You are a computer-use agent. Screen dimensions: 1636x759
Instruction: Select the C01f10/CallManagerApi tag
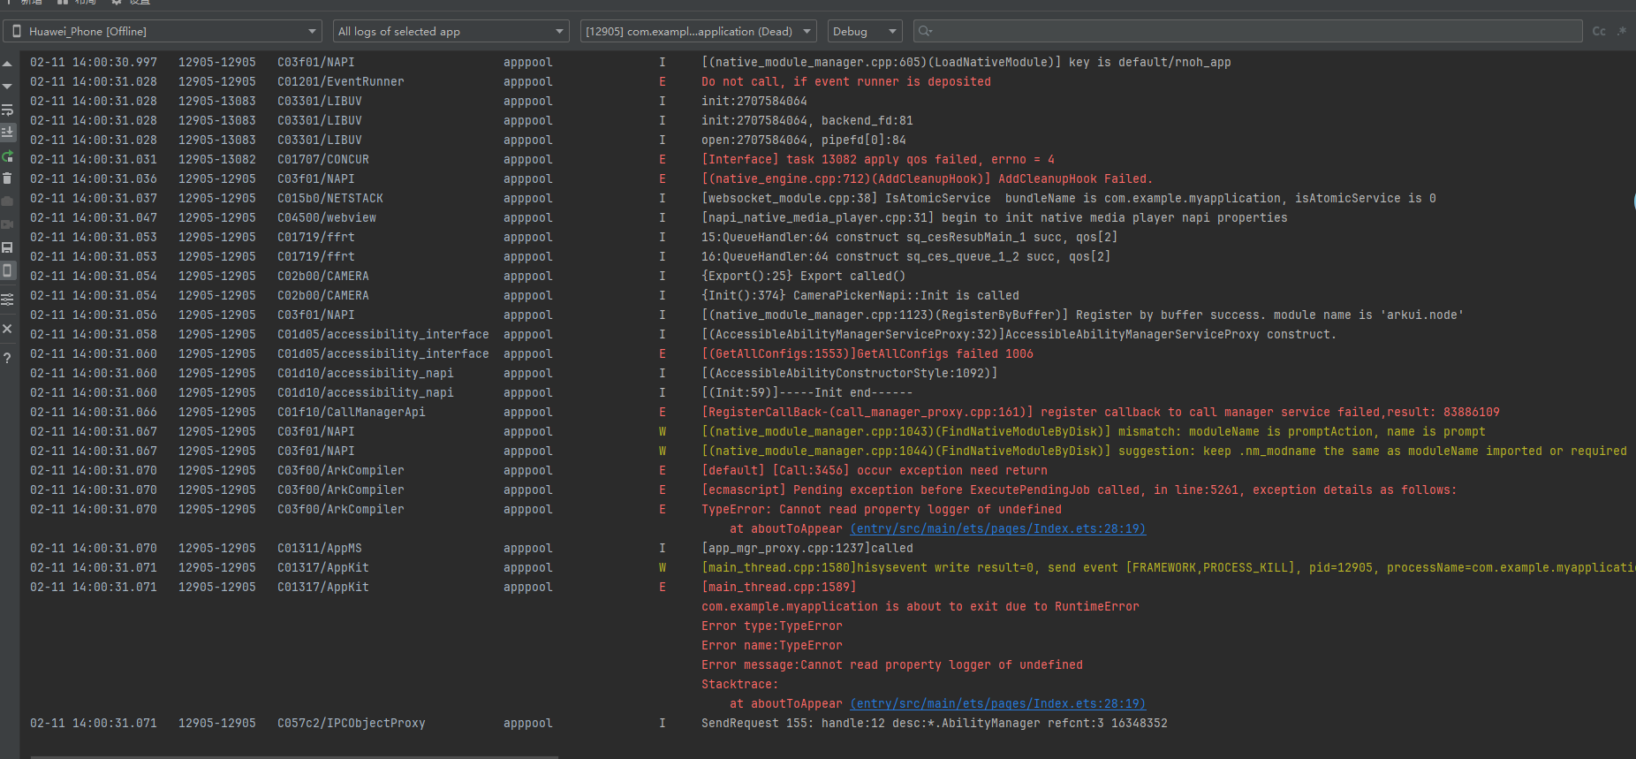coord(351,412)
